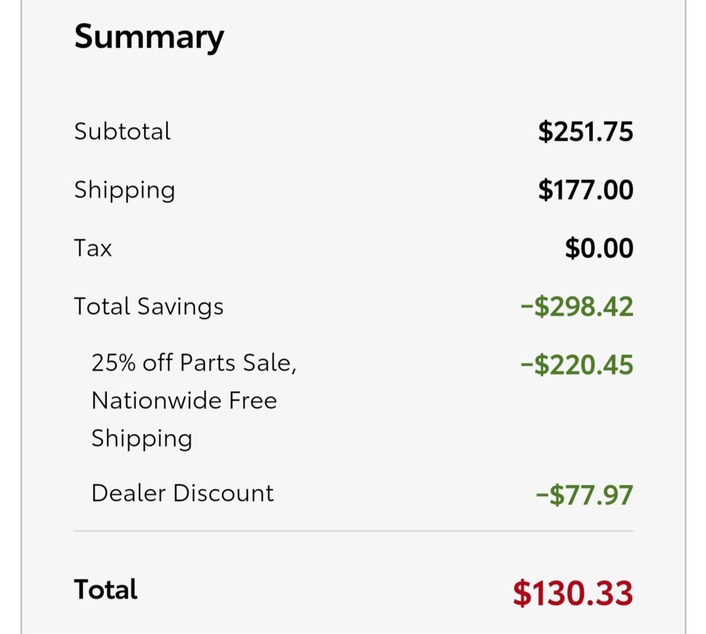Click the minus sign before $298.42
706x634 pixels.
point(527,307)
